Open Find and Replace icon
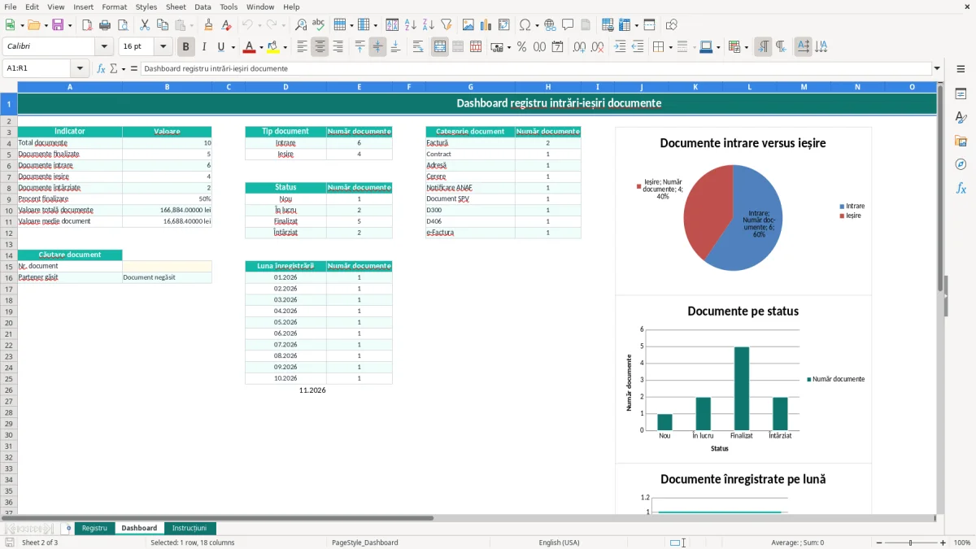Image resolution: width=976 pixels, height=549 pixels. point(301,25)
